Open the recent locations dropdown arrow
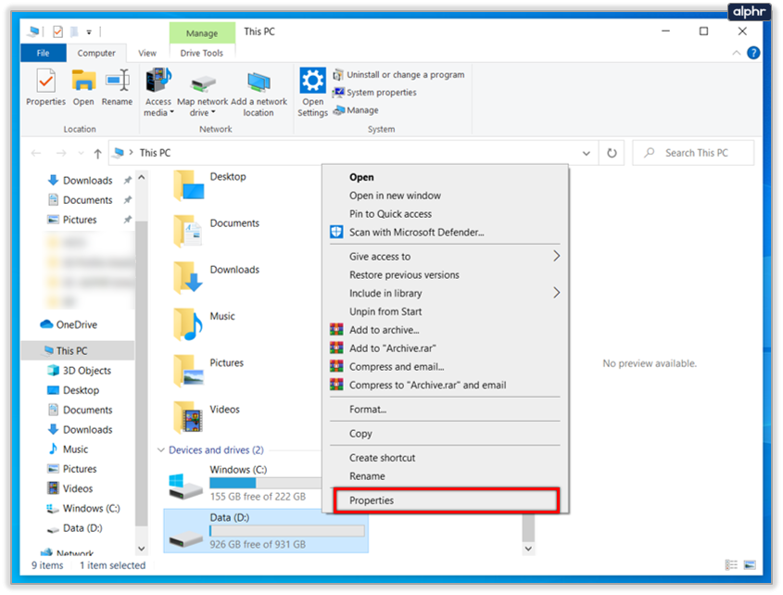783x595 pixels. (81, 153)
